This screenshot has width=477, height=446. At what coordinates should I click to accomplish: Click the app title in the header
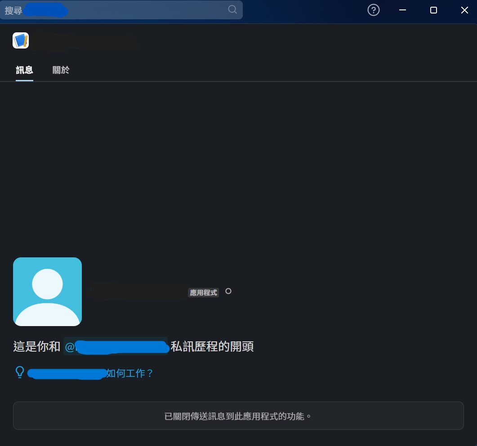coord(86,41)
